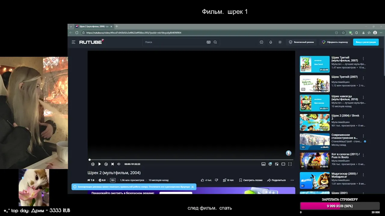Viewport: 385px width, 216px height.
Task: Click Вход и регистрация button
Action: [x=366, y=42]
